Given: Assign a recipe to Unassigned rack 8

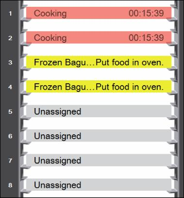Looking at the screenshot, I should click(x=99, y=185).
